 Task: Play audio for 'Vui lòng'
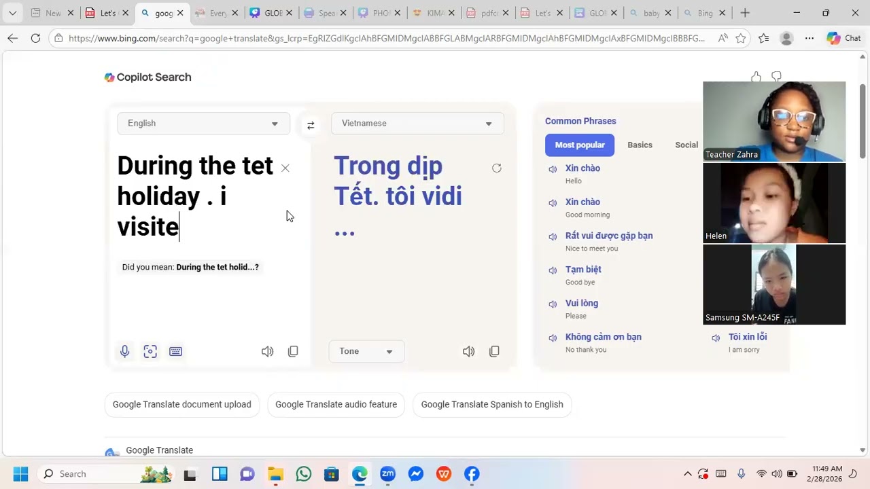pyautogui.click(x=553, y=304)
